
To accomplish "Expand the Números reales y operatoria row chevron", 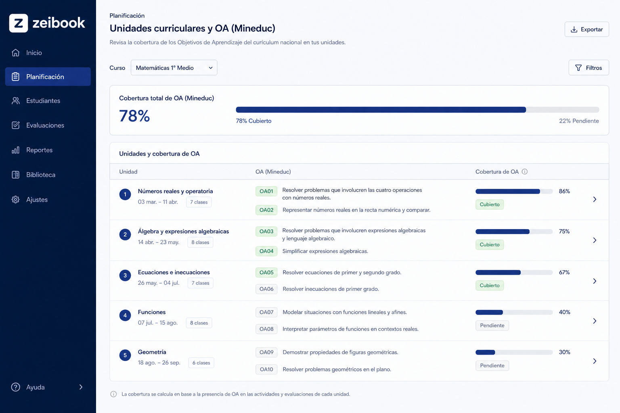I will [x=595, y=199].
